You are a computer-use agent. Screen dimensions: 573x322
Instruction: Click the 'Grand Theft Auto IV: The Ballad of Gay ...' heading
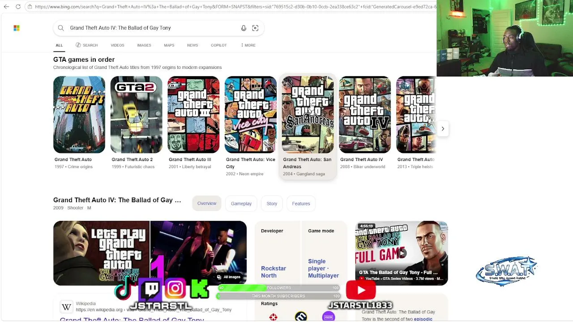point(117,200)
